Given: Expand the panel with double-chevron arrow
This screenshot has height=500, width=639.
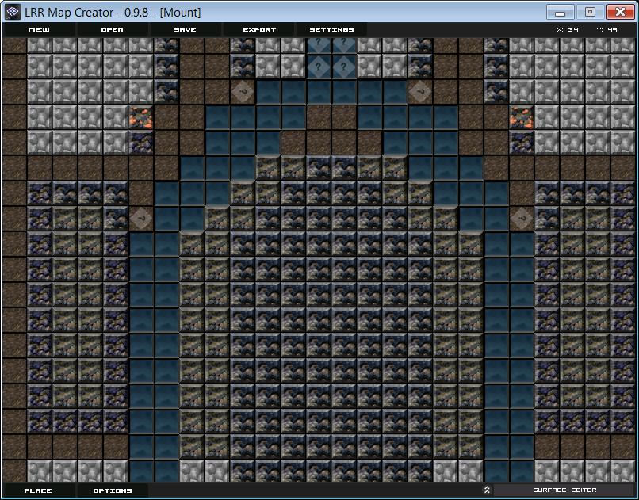Looking at the screenshot, I should [487, 490].
